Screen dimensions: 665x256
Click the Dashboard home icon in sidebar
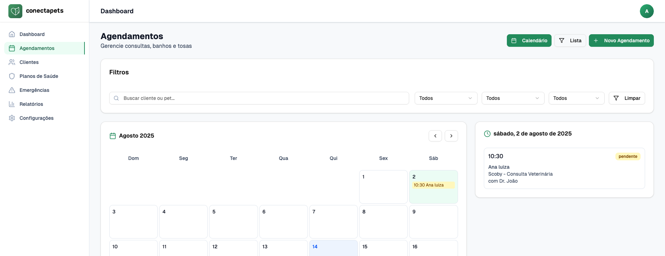pos(12,34)
